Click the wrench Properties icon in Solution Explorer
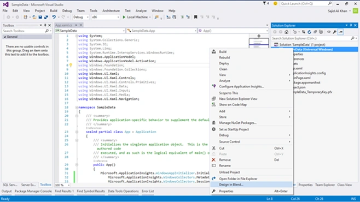Image resolution: width=360 pixels, height=202 pixels. pos(335,32)
